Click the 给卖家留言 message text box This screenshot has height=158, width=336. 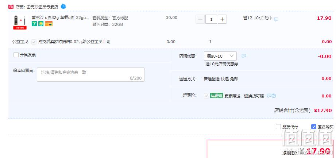tap(90, 74)
